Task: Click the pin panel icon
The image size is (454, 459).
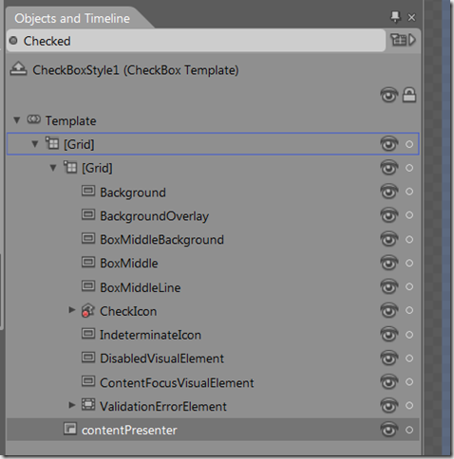Action: (x=395, y=17)
